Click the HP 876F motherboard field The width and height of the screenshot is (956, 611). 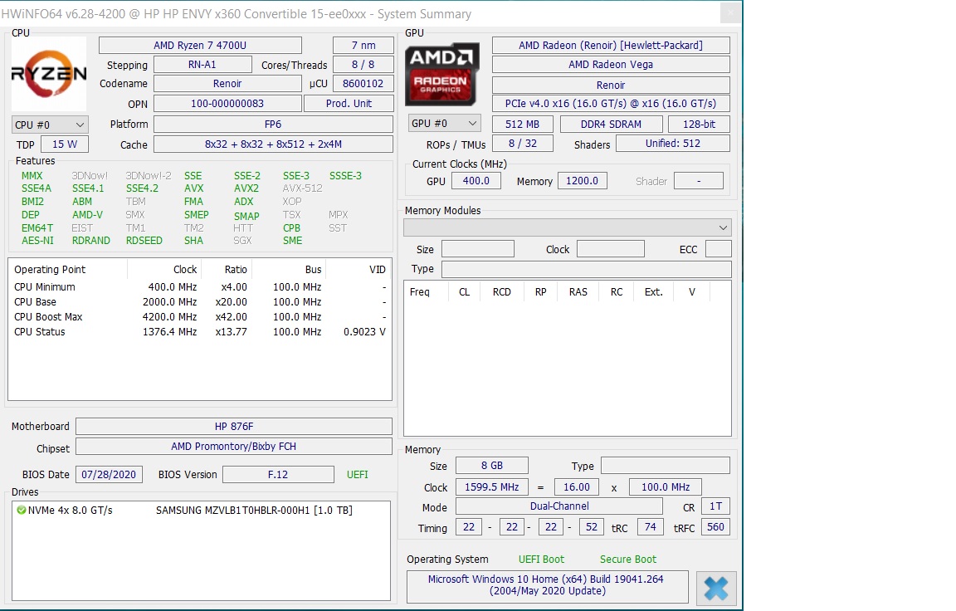coord(233,427)
